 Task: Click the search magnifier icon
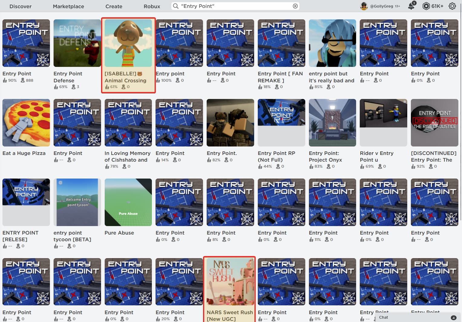point(175,6)
